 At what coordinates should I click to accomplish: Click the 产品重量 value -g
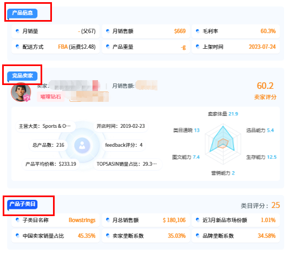click(x=183, y=47)
